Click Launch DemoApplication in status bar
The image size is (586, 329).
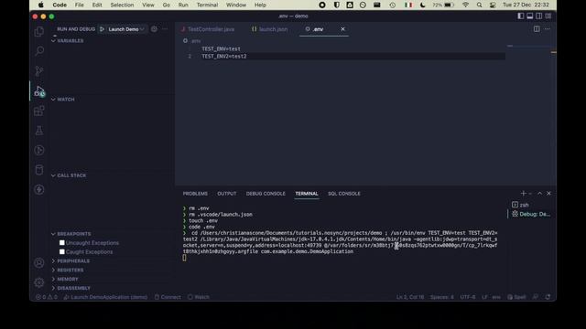105,297
